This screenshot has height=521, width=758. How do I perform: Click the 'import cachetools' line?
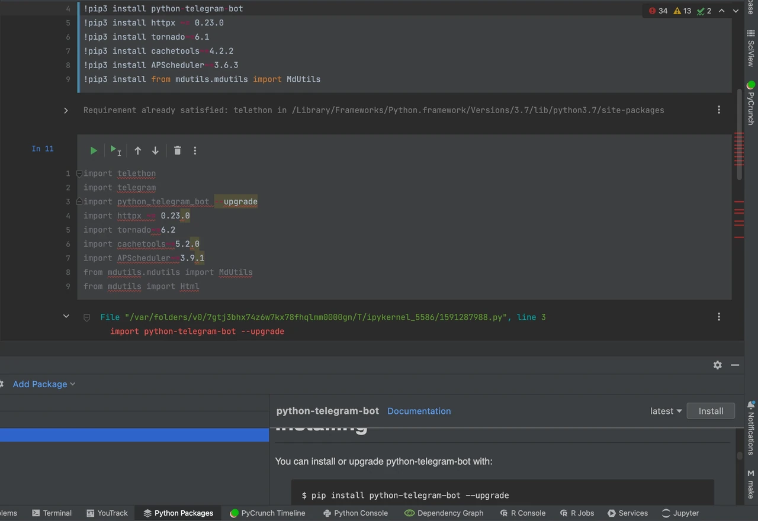(x=142, y=244)
